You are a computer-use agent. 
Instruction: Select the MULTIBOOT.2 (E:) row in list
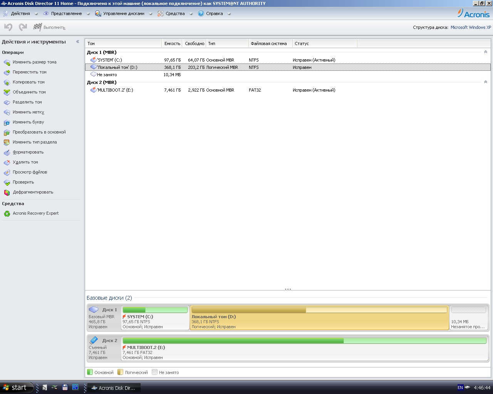[x=115, y=90]
